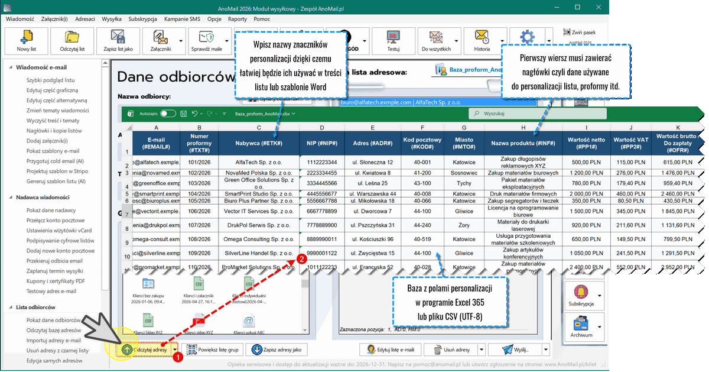Expand Wyślij dropdown arrow
709x372 pixels.
click(x=545, y=350)
